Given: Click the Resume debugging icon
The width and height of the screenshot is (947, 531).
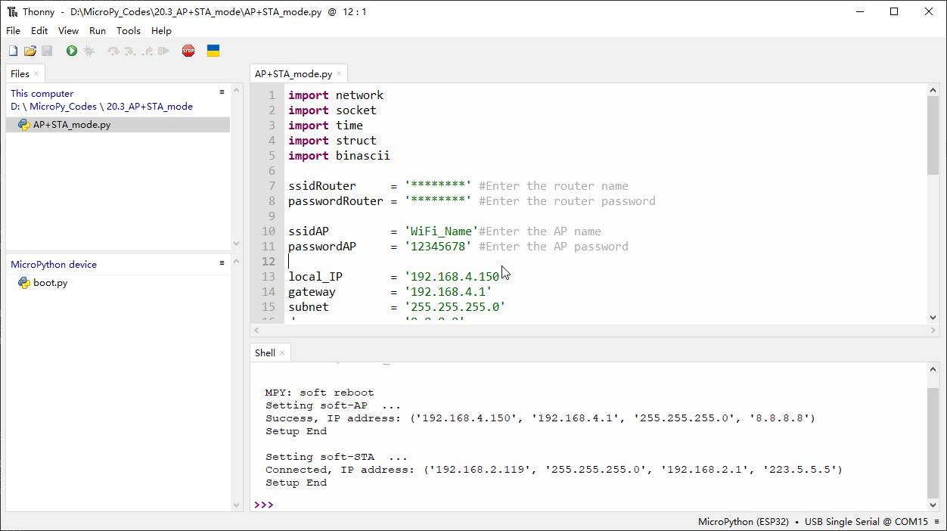Looking at the screenshot, I should 163,51.
